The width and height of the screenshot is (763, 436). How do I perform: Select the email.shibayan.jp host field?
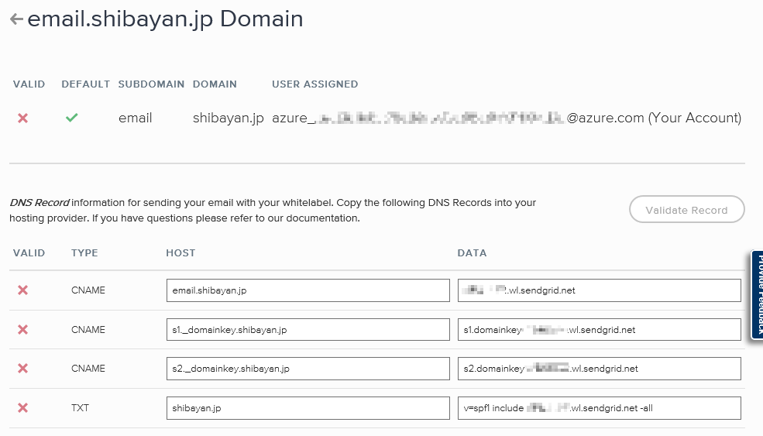pyautogui.click(x=308, y=290)
